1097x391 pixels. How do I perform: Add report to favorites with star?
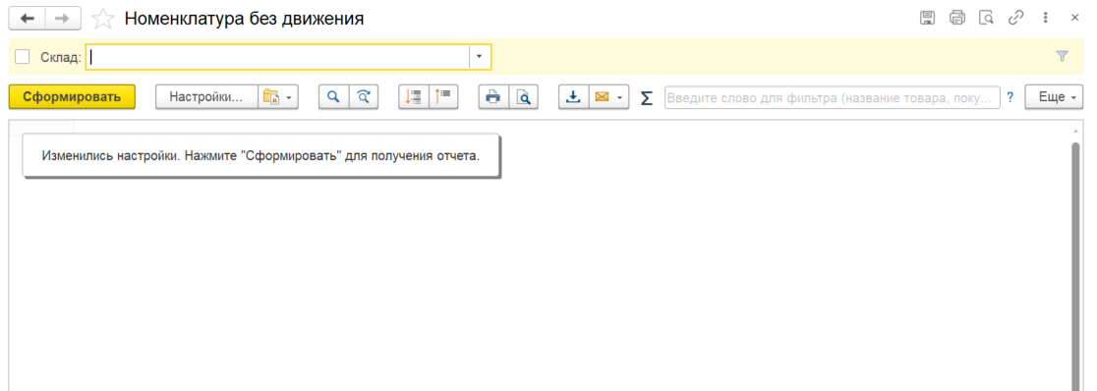103,19
